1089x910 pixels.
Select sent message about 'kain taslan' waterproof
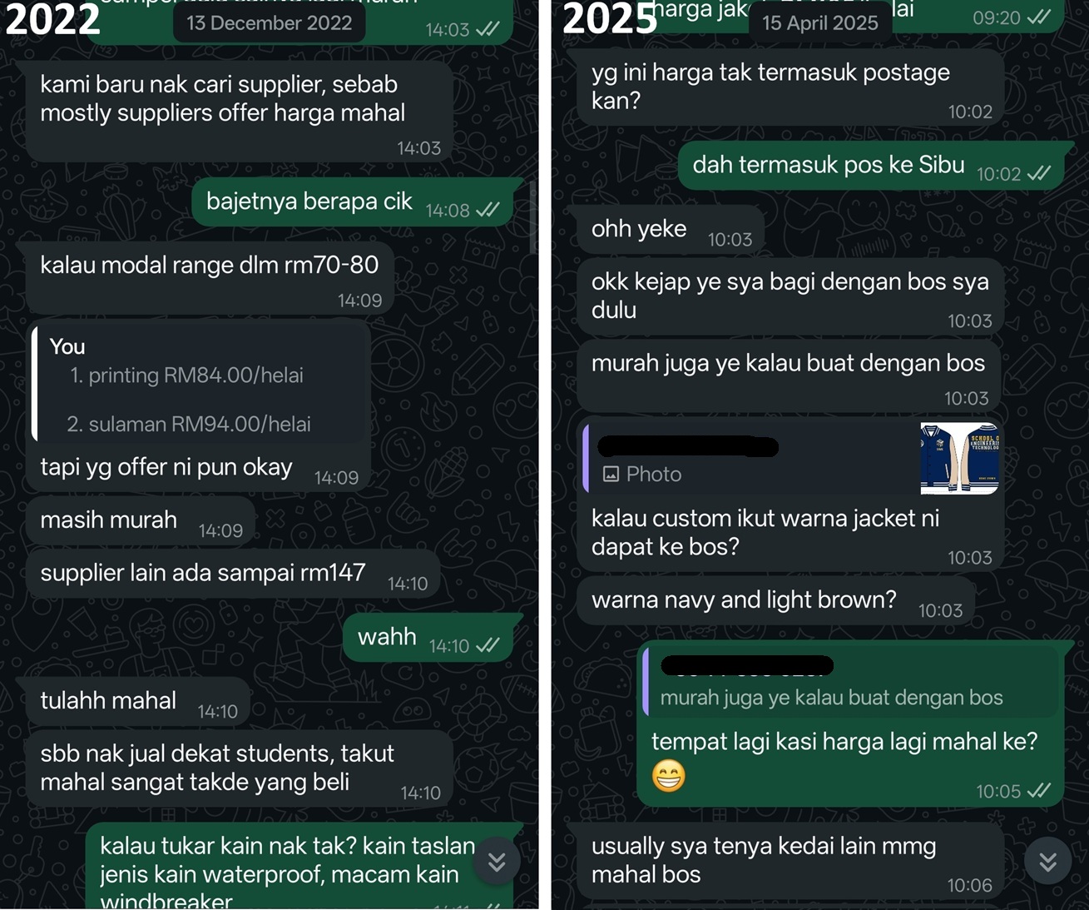coord(299,866)
